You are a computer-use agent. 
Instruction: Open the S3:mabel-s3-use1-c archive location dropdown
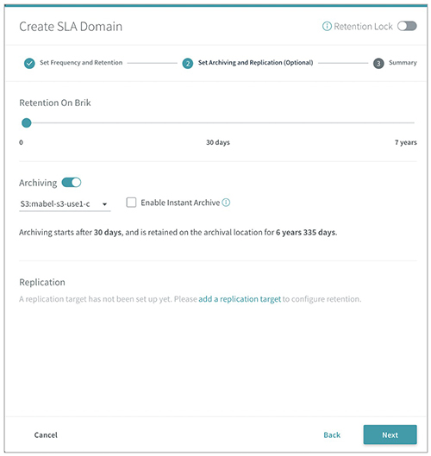[x=65, y=204]
